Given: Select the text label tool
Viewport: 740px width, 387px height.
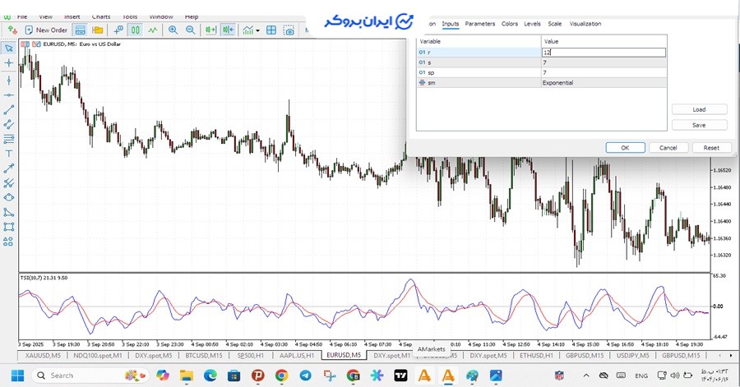Looking at the screenshot, I should 8,154.
